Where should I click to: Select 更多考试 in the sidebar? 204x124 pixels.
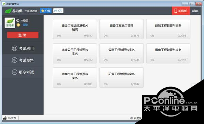pyautogui.click(x=23, y=72)
